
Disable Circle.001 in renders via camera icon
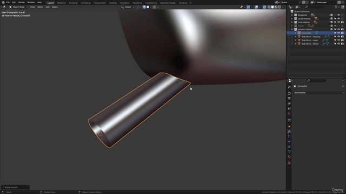pos(342,33)
